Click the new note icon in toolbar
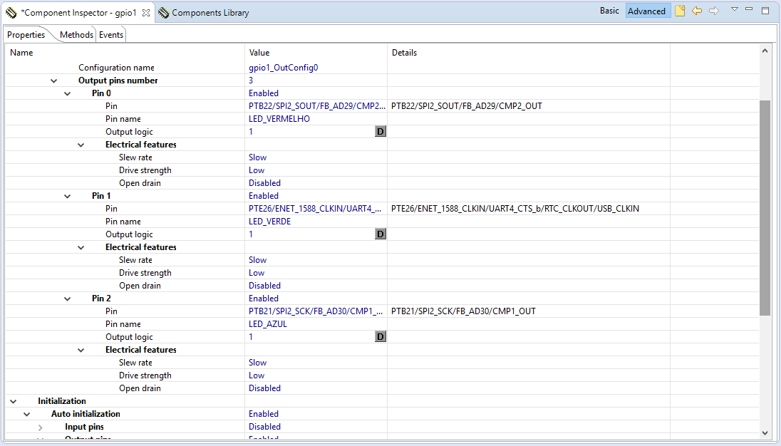 [x=680, y=11]
